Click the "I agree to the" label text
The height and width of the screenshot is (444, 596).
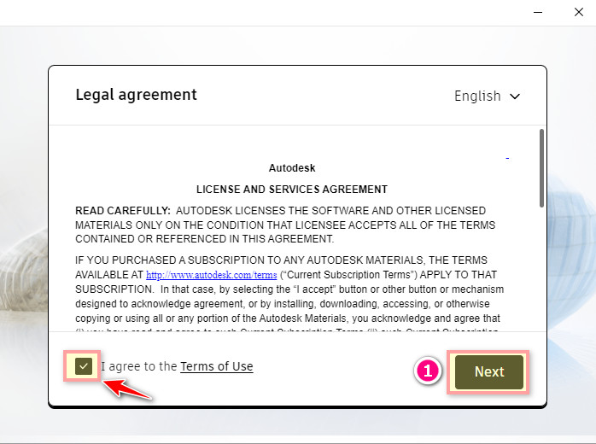[x=140, y=366]
